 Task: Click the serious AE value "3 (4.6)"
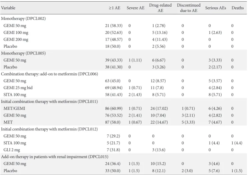point(214,164)
